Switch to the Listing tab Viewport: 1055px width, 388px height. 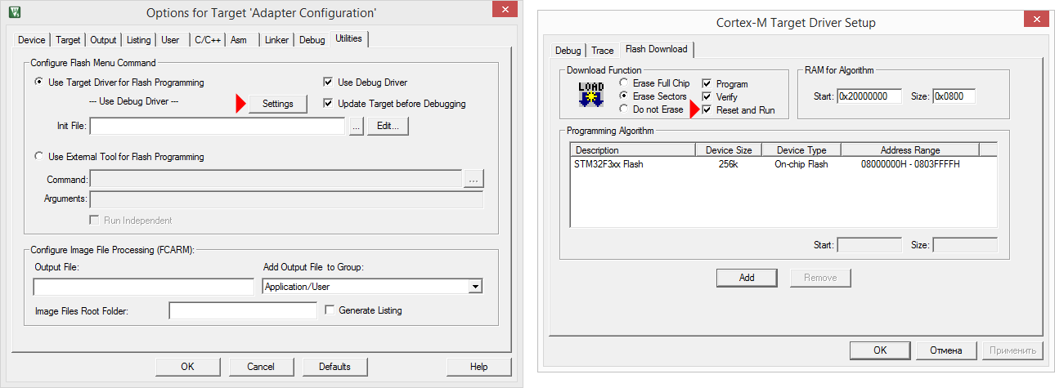[139, 40]
